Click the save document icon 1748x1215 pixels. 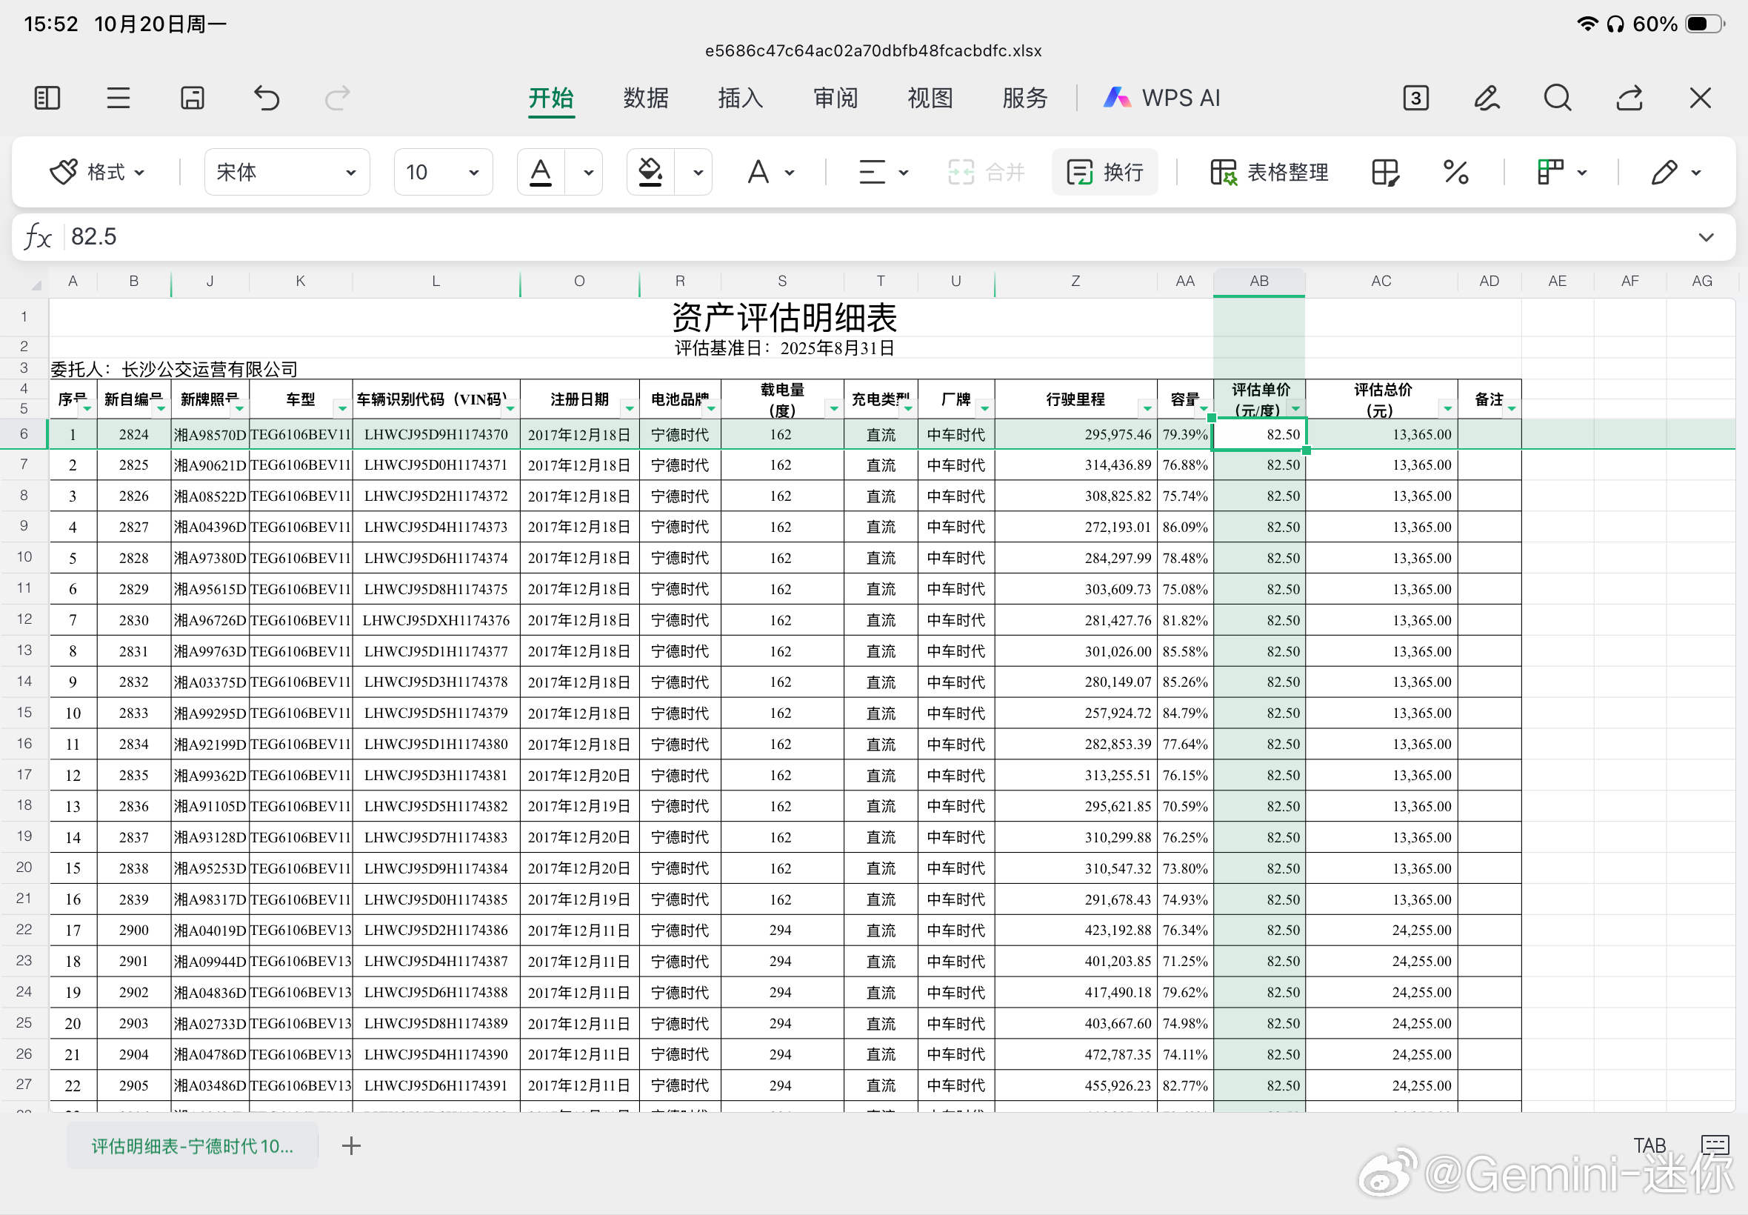(192, 99)
